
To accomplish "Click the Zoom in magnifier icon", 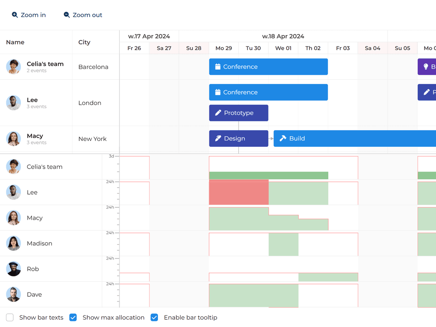I will (15, 15).
